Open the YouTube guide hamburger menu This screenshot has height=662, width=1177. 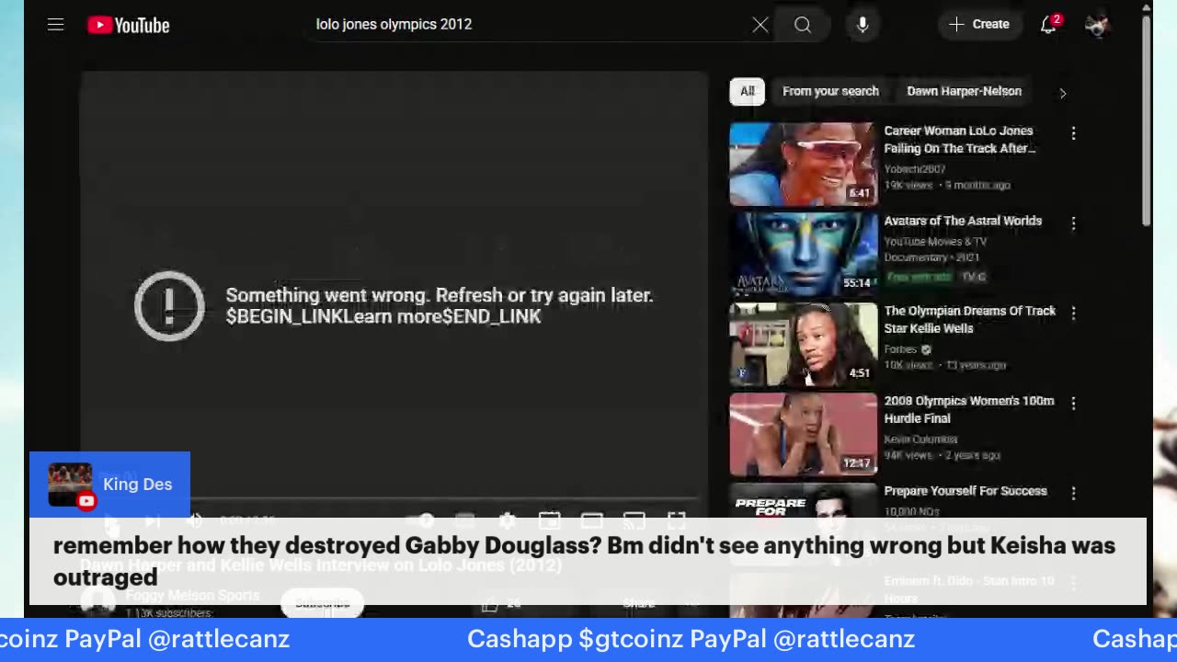click(55, 25)
